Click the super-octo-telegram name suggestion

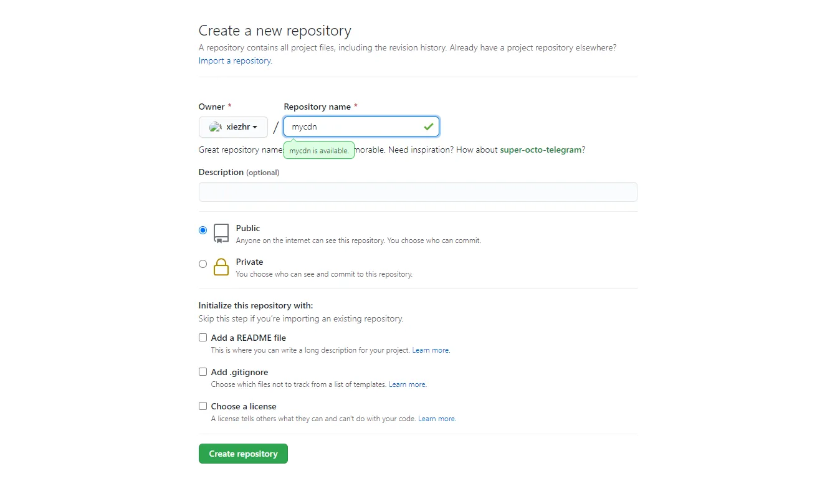(540, 150)
